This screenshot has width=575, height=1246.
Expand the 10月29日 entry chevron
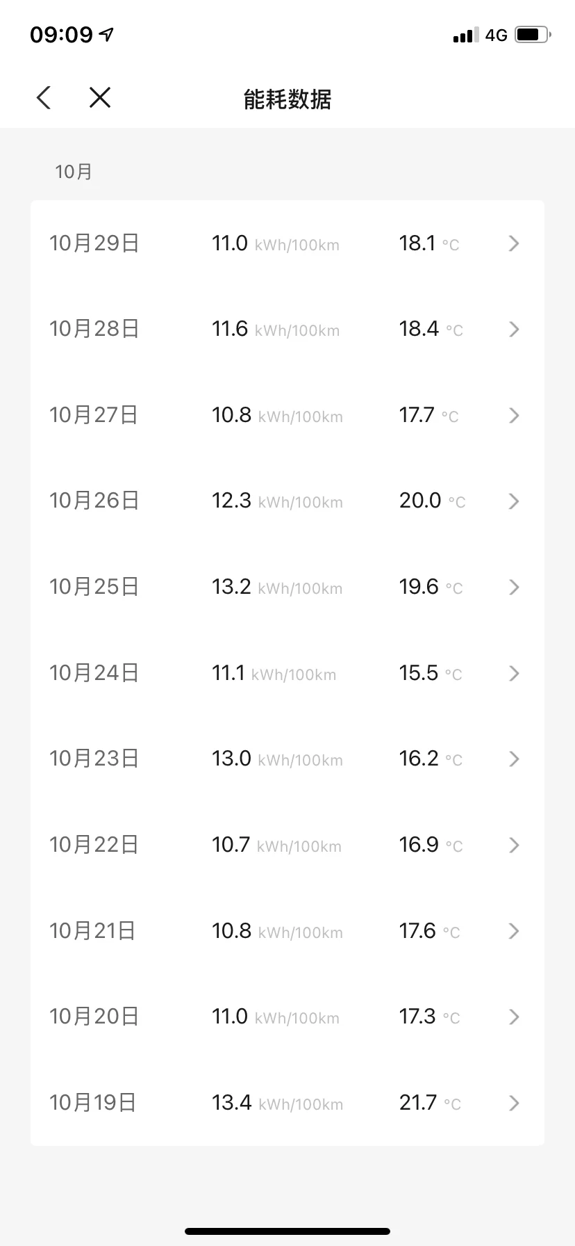514,243
